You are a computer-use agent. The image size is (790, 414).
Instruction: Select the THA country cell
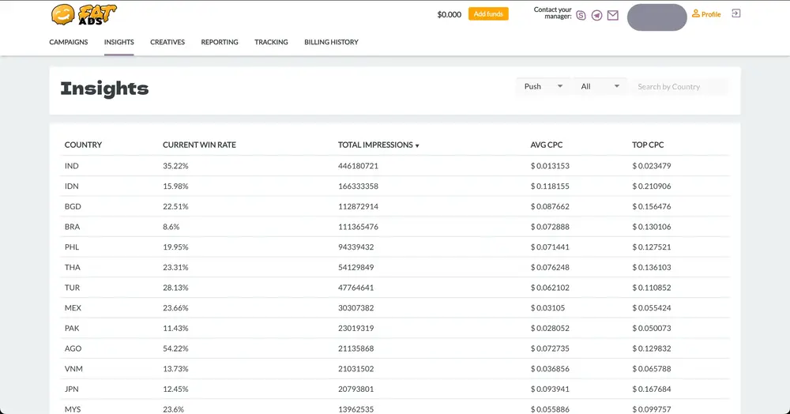(x=72, y=267)
